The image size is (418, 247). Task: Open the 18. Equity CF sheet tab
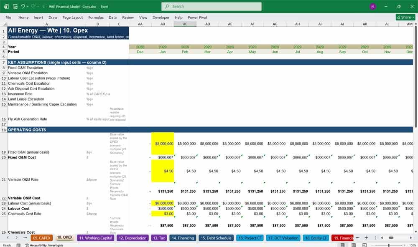(316, 238)
